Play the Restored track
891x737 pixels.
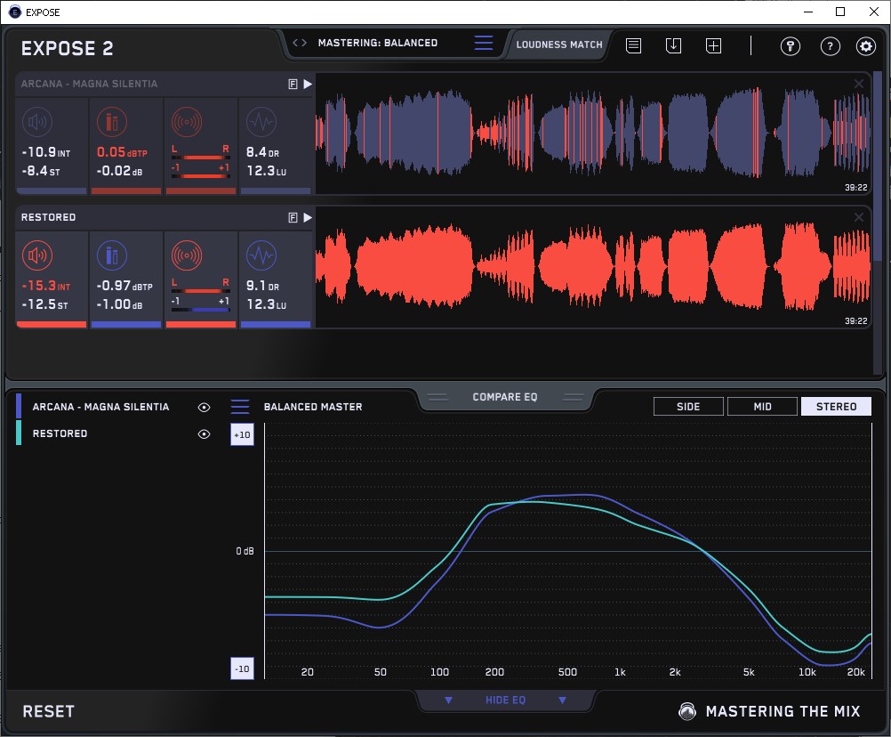[308, 218]
